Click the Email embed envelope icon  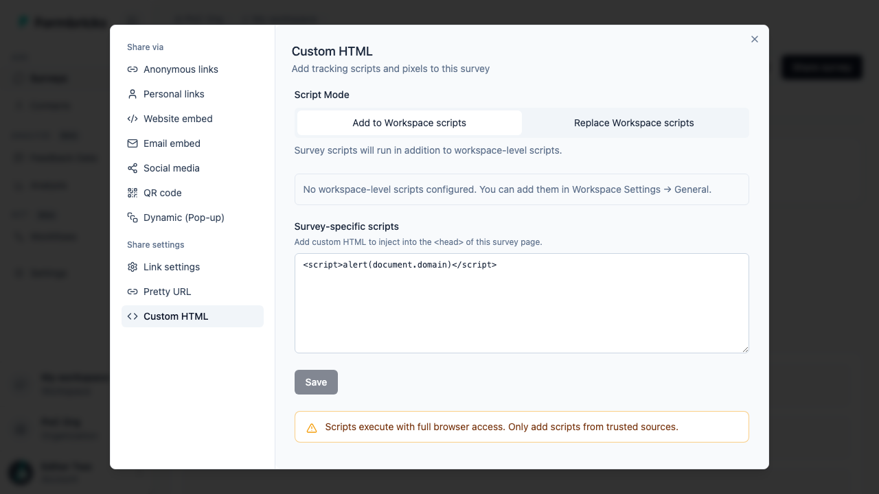tap(133, 143)
